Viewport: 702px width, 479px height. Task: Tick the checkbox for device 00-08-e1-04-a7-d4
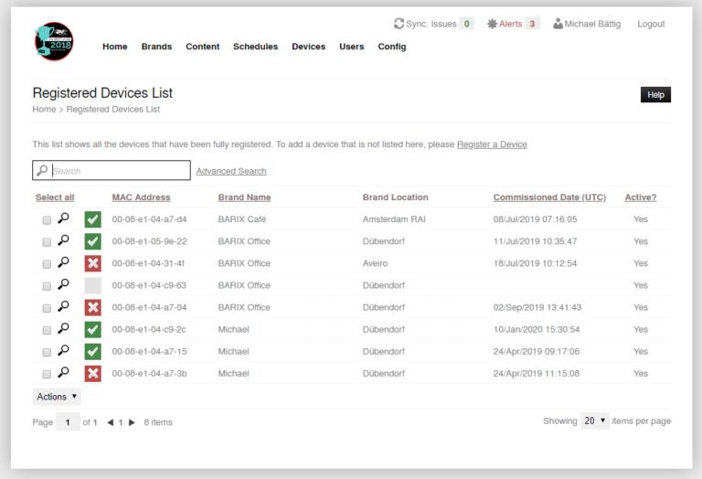(47, 219)
